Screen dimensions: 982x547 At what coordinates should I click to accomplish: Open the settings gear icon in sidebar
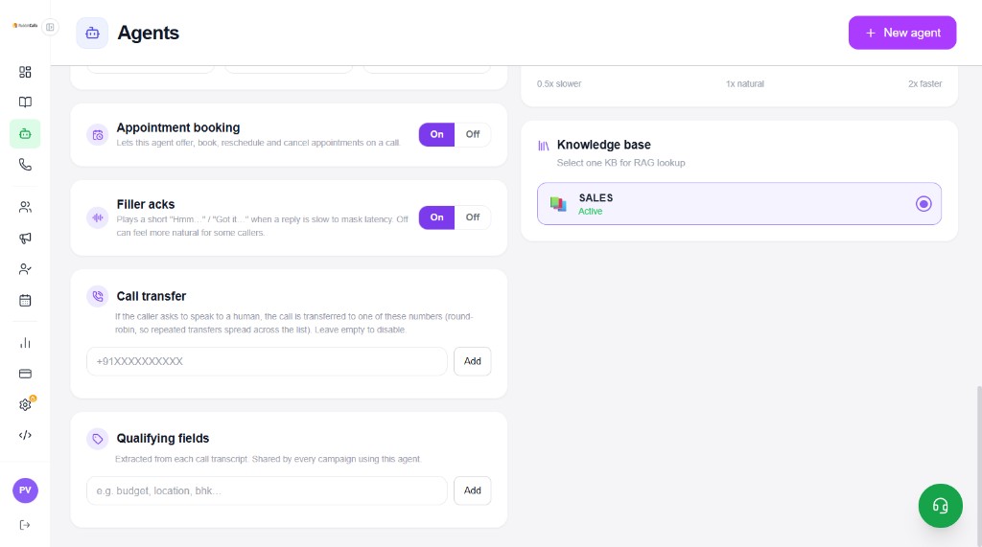click(25, 405)
